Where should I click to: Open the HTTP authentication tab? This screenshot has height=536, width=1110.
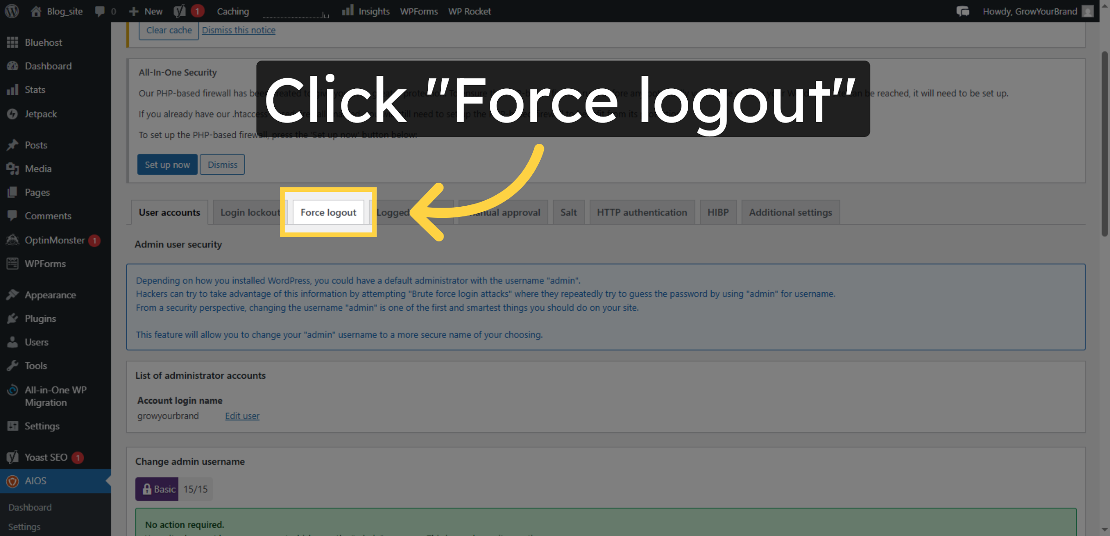(642, 212)
